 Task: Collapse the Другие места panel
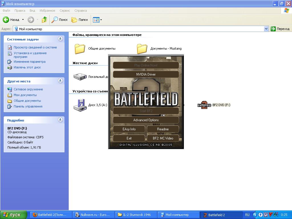[60, 81]
